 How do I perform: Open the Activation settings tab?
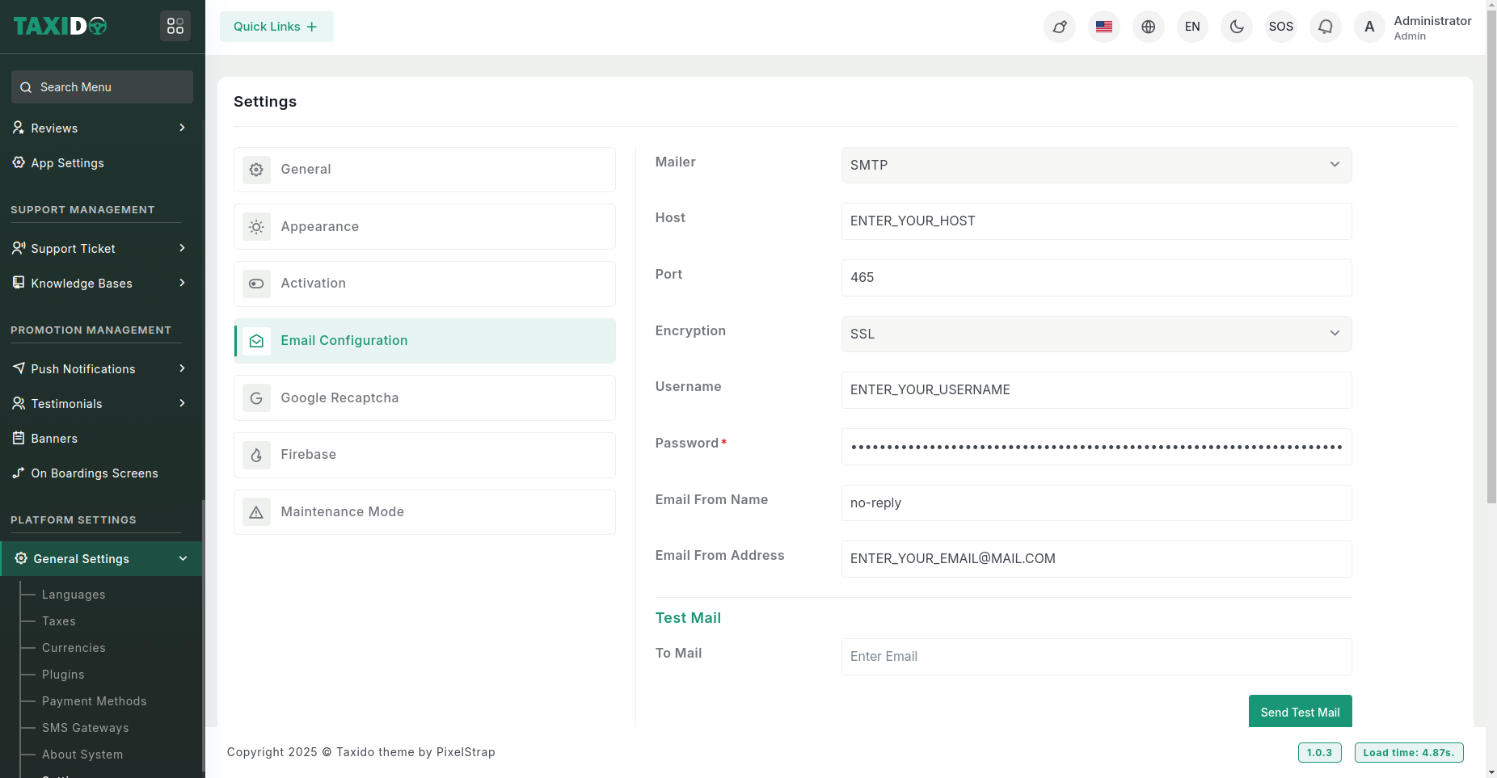click(x=424, y=284)
